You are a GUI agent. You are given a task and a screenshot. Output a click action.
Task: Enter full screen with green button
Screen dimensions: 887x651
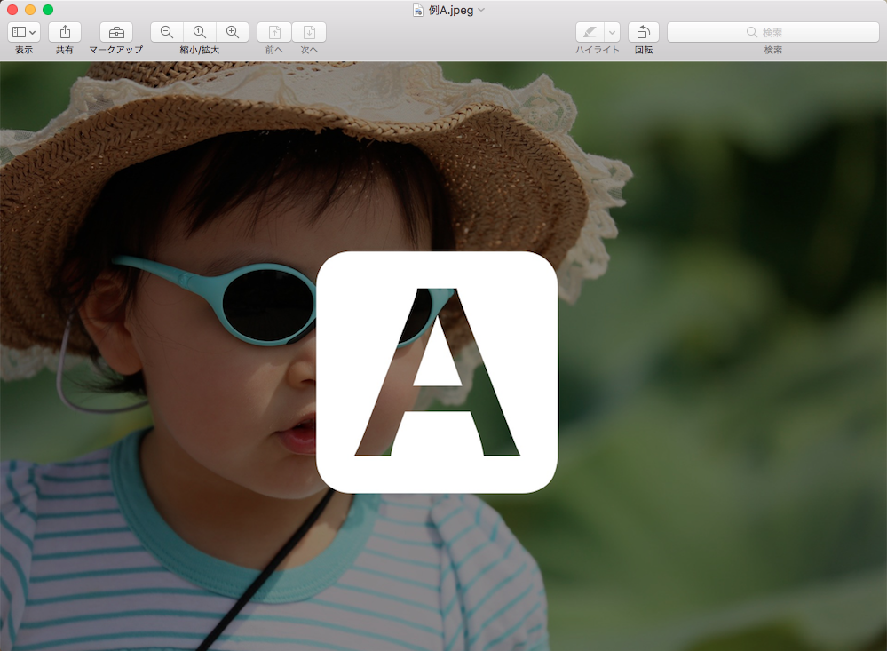pyautogui.click(x=48, y=10)
